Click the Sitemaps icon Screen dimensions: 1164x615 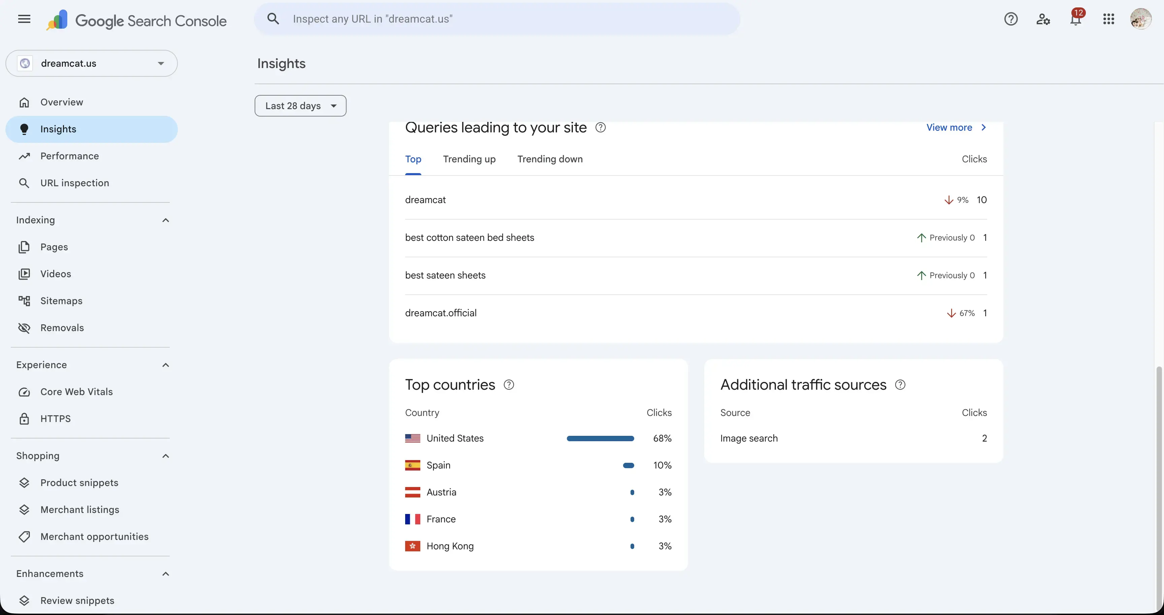[x=24, y=301]
